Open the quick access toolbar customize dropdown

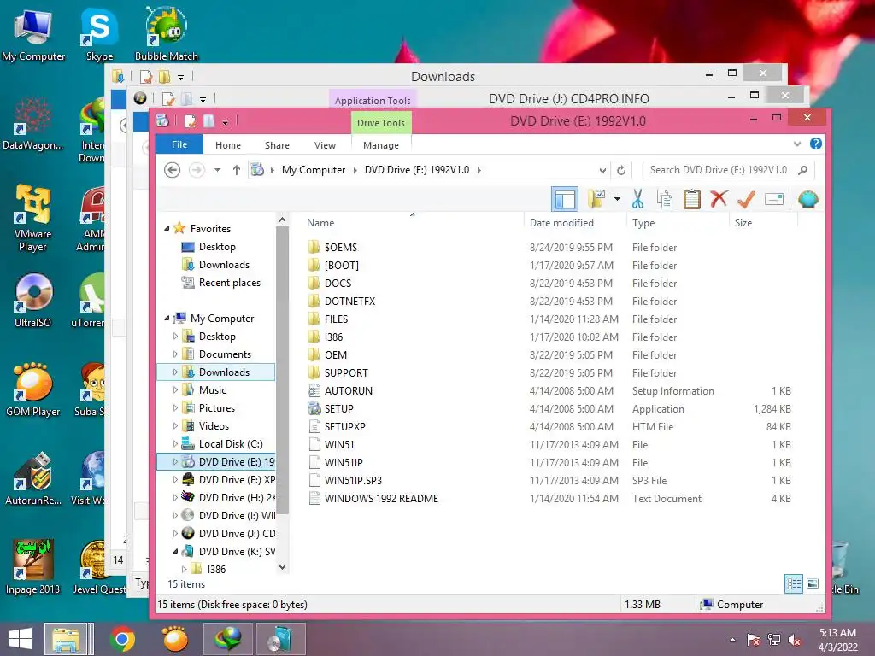pos(226,121)
